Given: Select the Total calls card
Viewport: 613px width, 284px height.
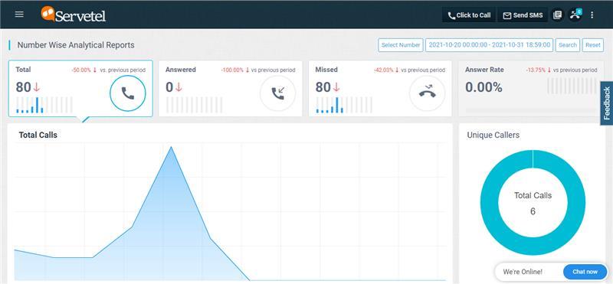Looking at the screenshot, I should pyautogui.click(x=80, y=88).
